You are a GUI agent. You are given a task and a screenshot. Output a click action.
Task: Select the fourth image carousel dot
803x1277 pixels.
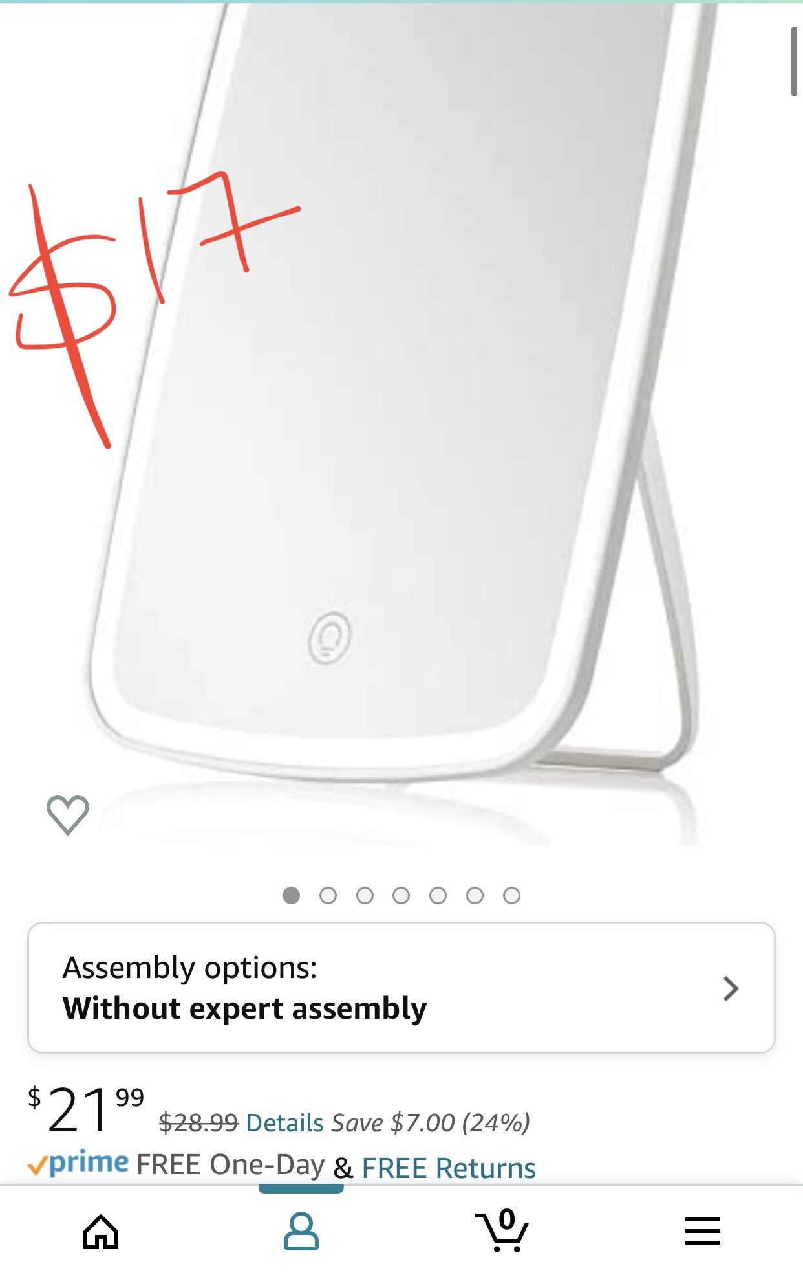(401, 895)
